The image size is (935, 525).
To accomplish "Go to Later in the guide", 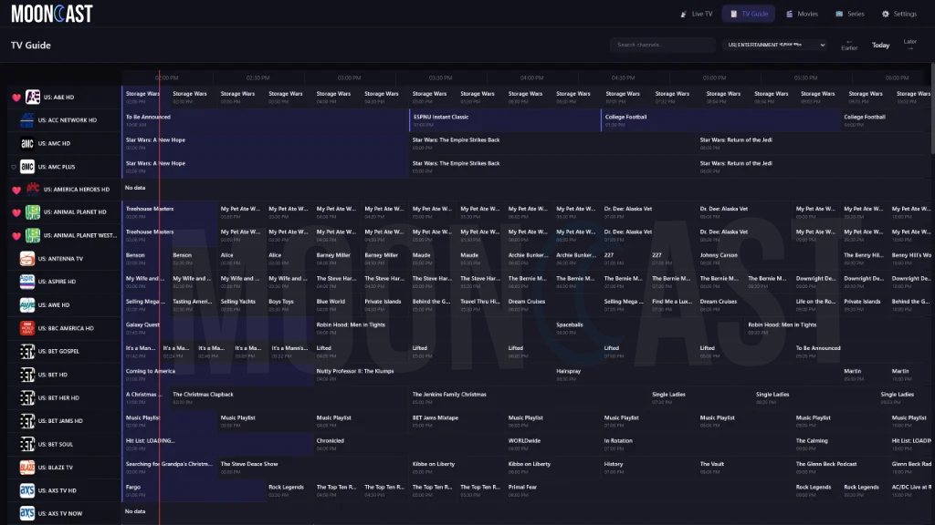I will click(909, 43).
